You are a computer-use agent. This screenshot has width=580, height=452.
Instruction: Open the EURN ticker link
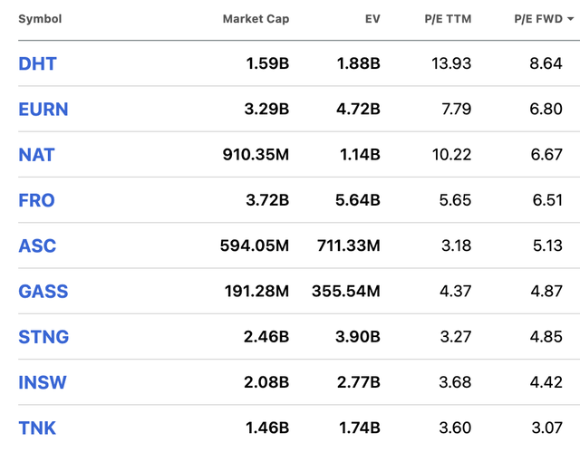[43, 110]
